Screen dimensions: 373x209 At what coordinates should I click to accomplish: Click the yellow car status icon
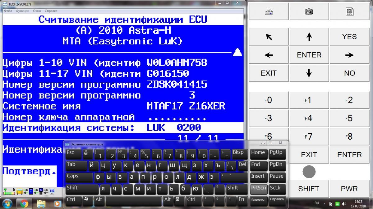20,191
